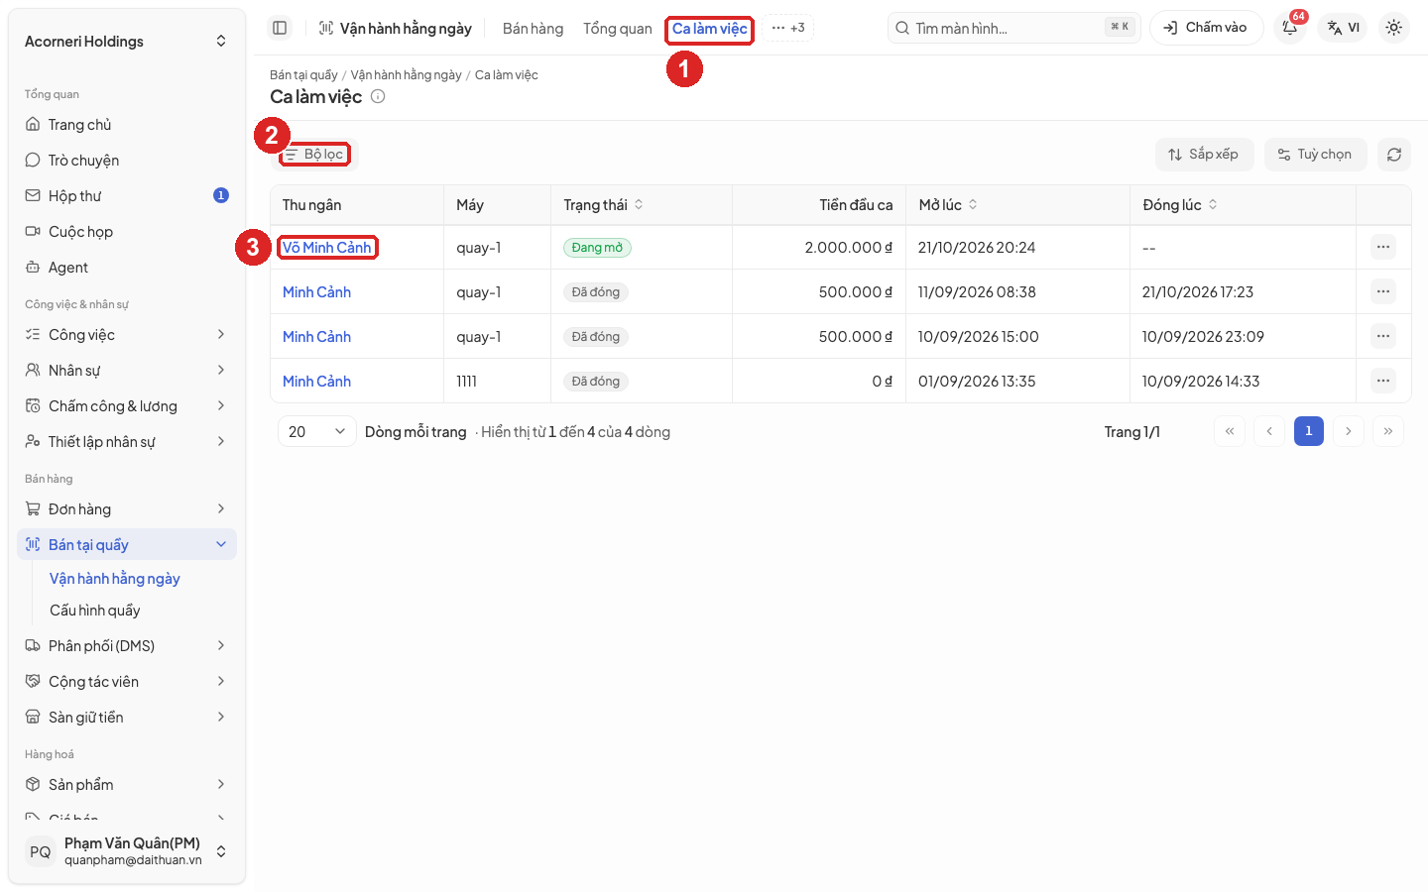Screen dimensions: 1428x892
Task: Click the Sắp xếp sort button
Action: tap(1204, 155)
